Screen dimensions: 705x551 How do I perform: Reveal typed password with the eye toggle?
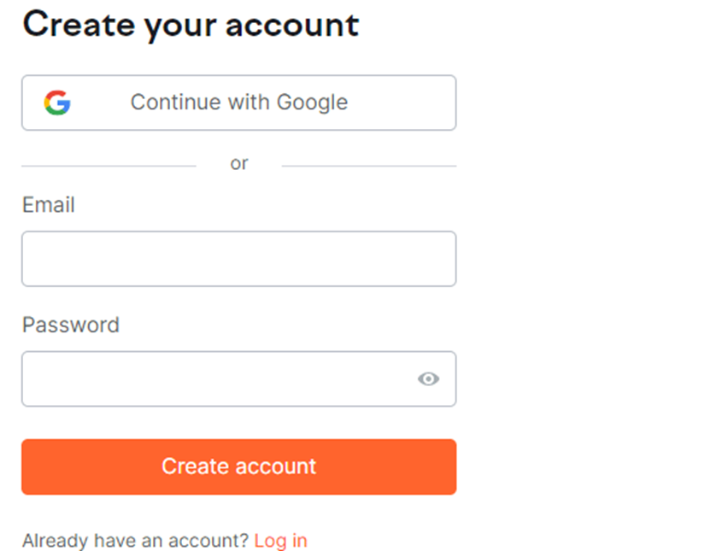click(x=428, y=378)
